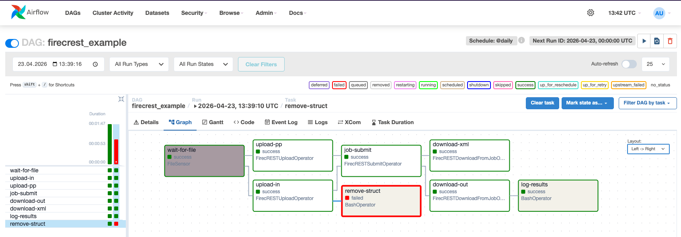
Task: Click the queued status legend badge
Action: [x=358, y=85]
